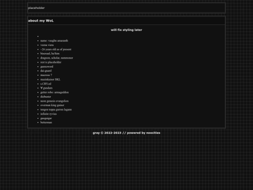253x190 pixels.
Task: Select the 'veena viera' list item
Action: tap(47, 45)
